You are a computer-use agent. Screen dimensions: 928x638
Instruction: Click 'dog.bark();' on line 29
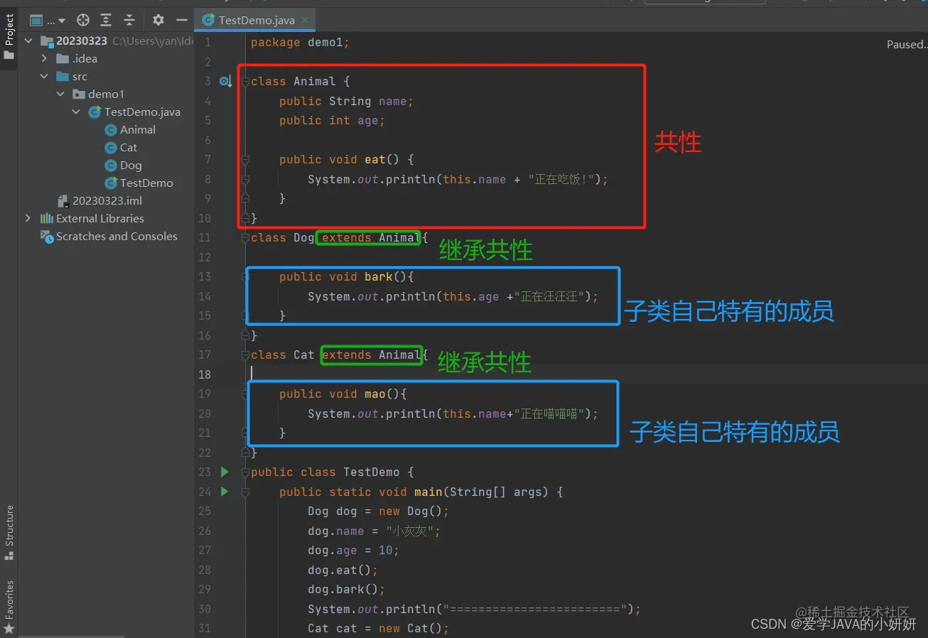coord(346,590)
